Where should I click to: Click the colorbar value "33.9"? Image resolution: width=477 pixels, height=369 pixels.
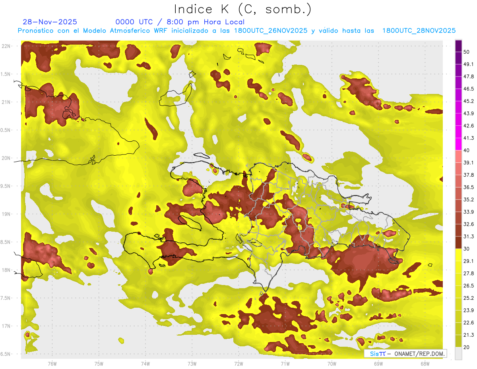point(469,212)
